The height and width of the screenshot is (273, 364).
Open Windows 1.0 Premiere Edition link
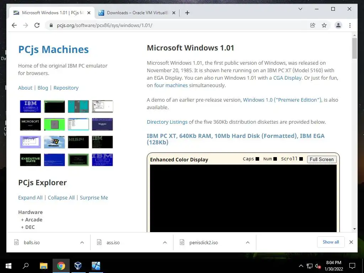pyautogui.click(x=282, y=100)
